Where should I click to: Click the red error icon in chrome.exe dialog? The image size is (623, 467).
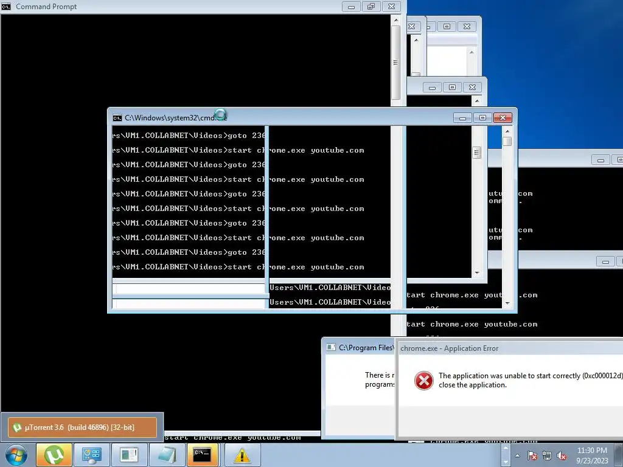(x=424, y=381)
